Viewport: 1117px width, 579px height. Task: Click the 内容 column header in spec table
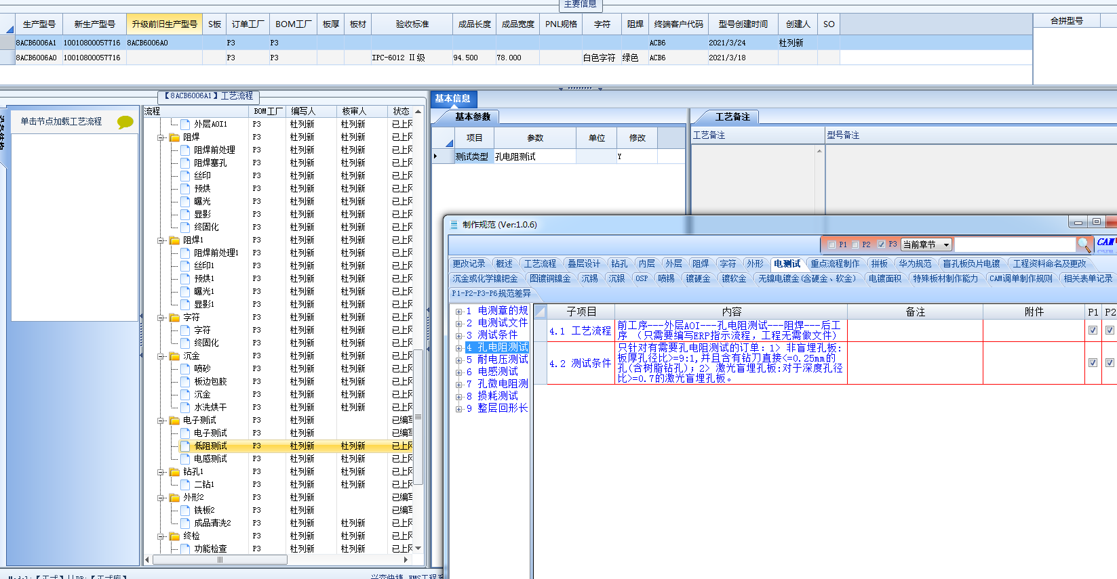point(731,312)
